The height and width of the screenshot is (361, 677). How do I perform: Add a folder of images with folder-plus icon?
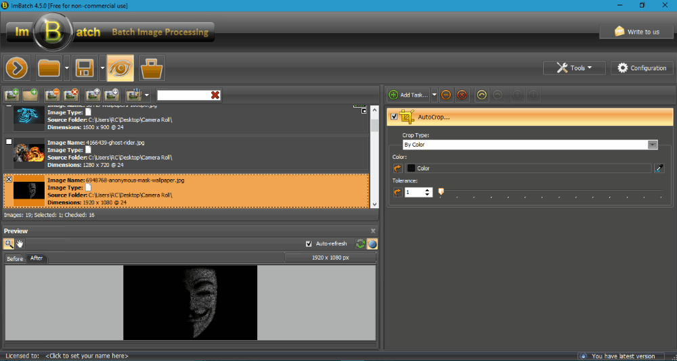click(x=29, y=95)
